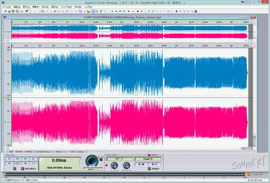Click the context help arrow-question icon

pos(27,11)
